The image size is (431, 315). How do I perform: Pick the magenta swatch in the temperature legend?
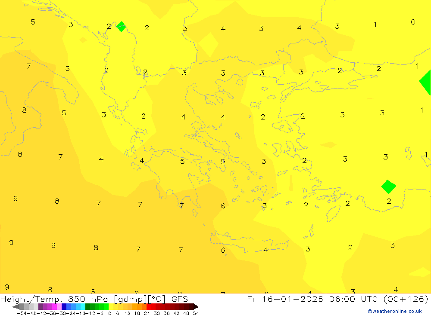pyautogui.click(x=54, y=306)
